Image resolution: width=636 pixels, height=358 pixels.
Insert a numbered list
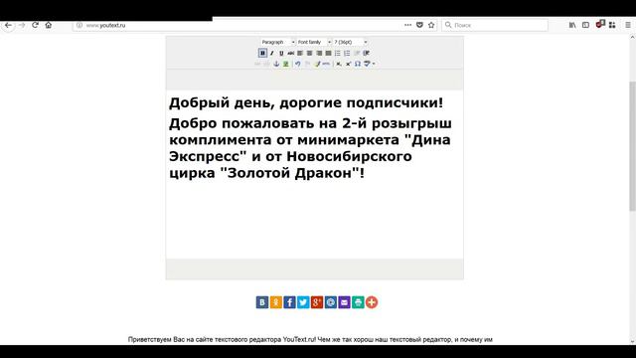347,53
